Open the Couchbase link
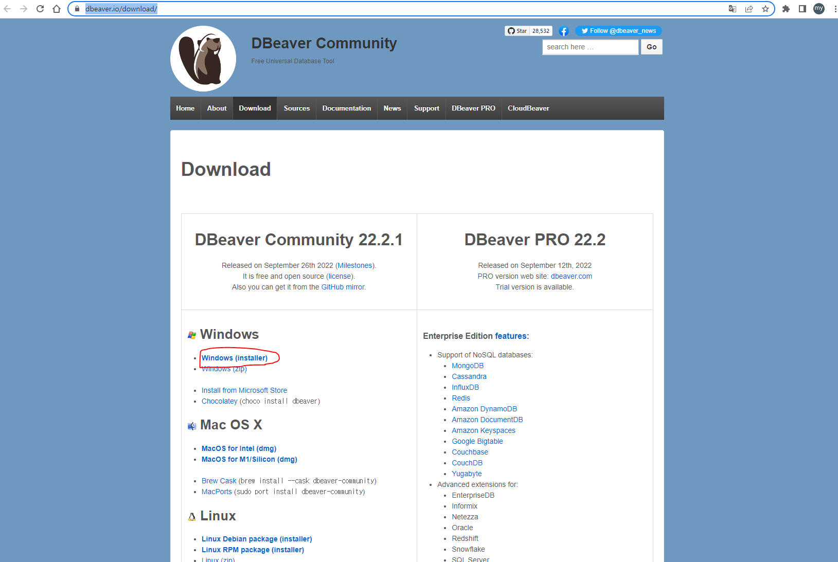The height and width of the screenshot is (562, 838). pos(470,452)
